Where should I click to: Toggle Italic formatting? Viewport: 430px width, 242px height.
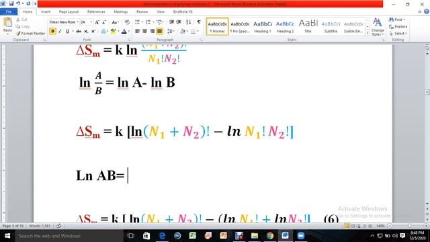(60, 32)
